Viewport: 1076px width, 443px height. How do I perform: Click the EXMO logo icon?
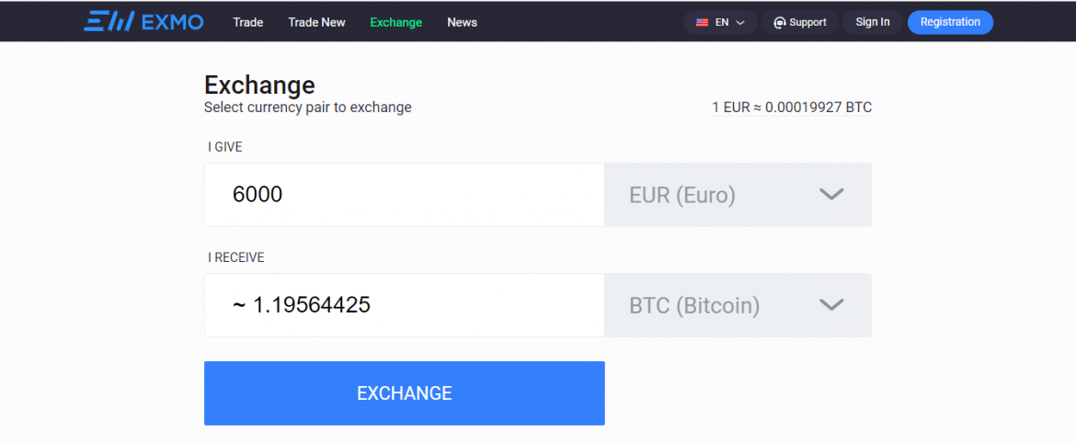[109, 22]
